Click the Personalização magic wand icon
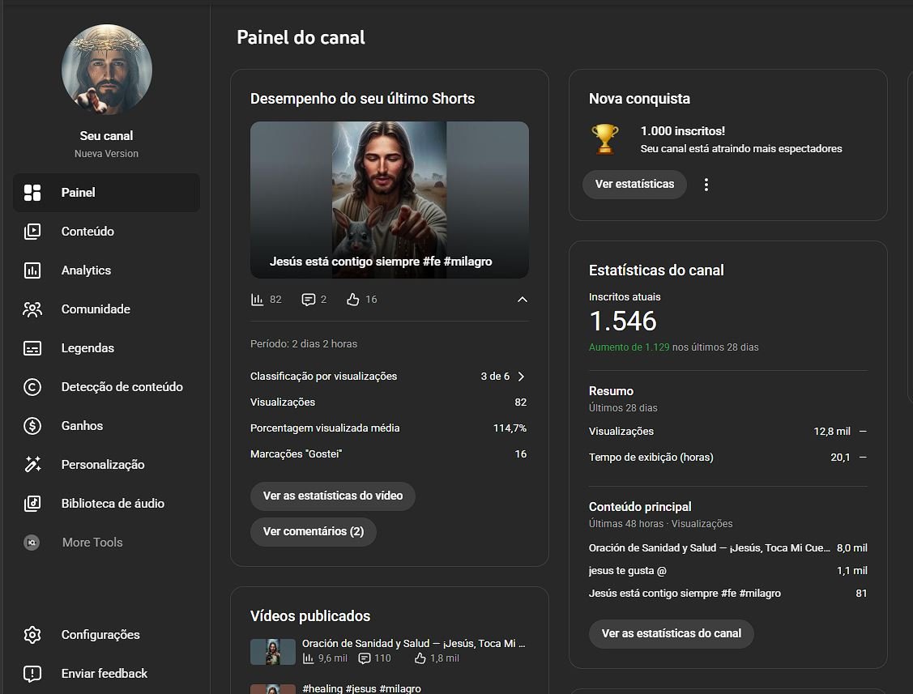This screenshot has width=913, height=694. [32, 465]
